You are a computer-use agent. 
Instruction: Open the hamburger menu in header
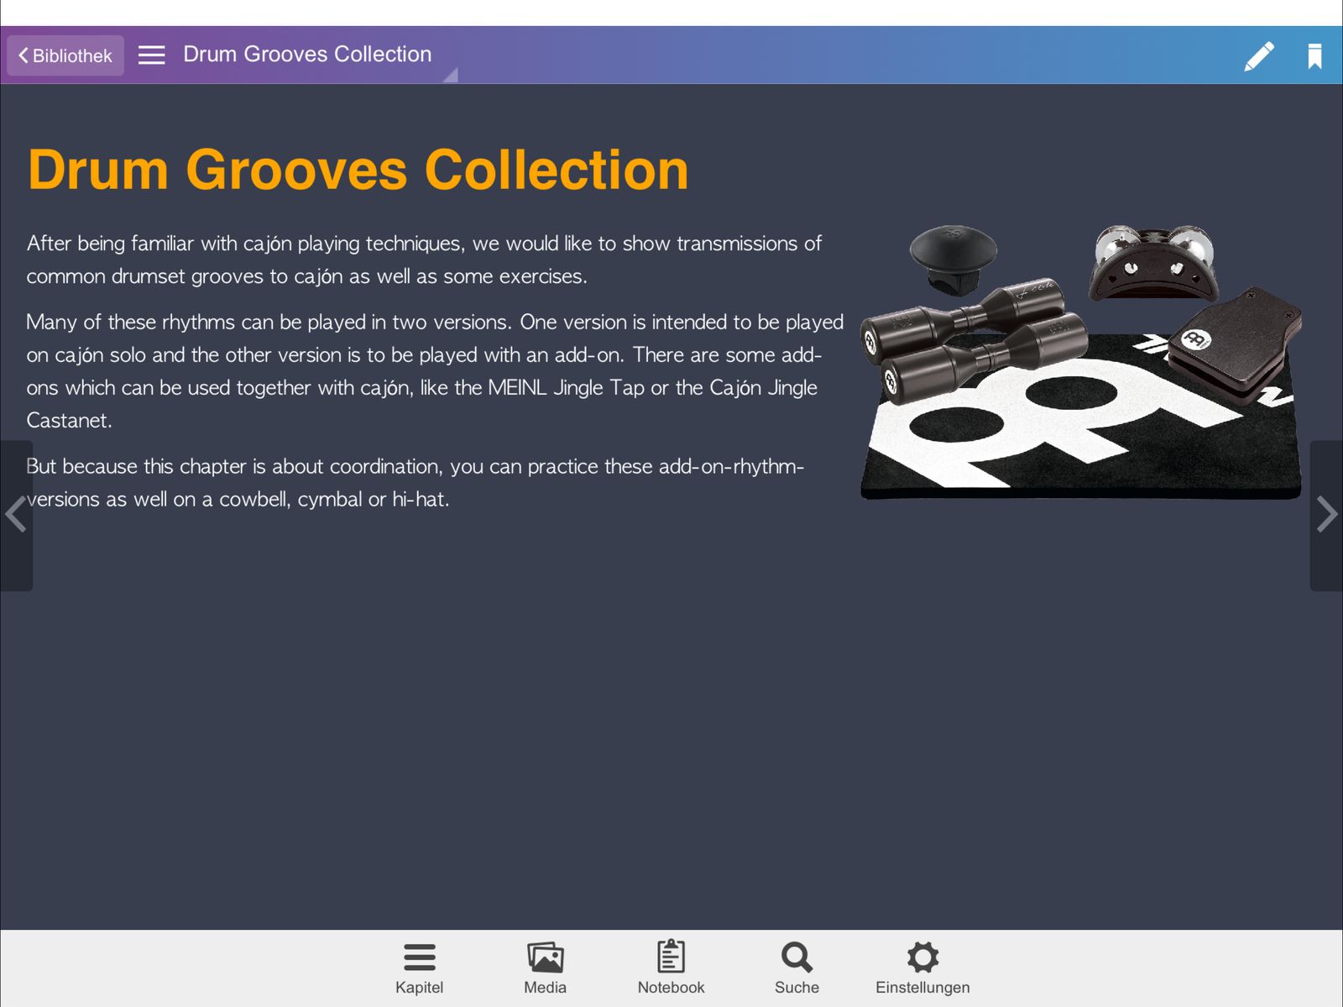pos(151,55)
